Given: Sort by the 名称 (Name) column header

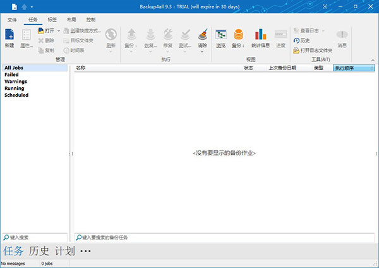Looking at the screenshot, I should 158,68.
